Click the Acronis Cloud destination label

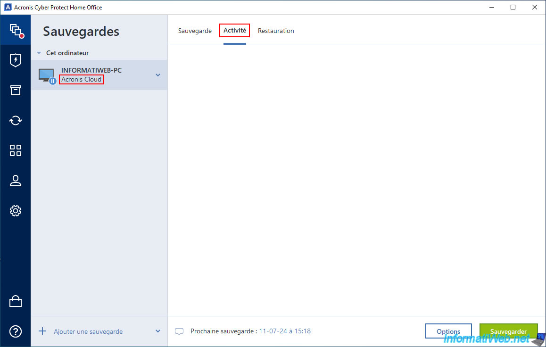click(81, 79)
